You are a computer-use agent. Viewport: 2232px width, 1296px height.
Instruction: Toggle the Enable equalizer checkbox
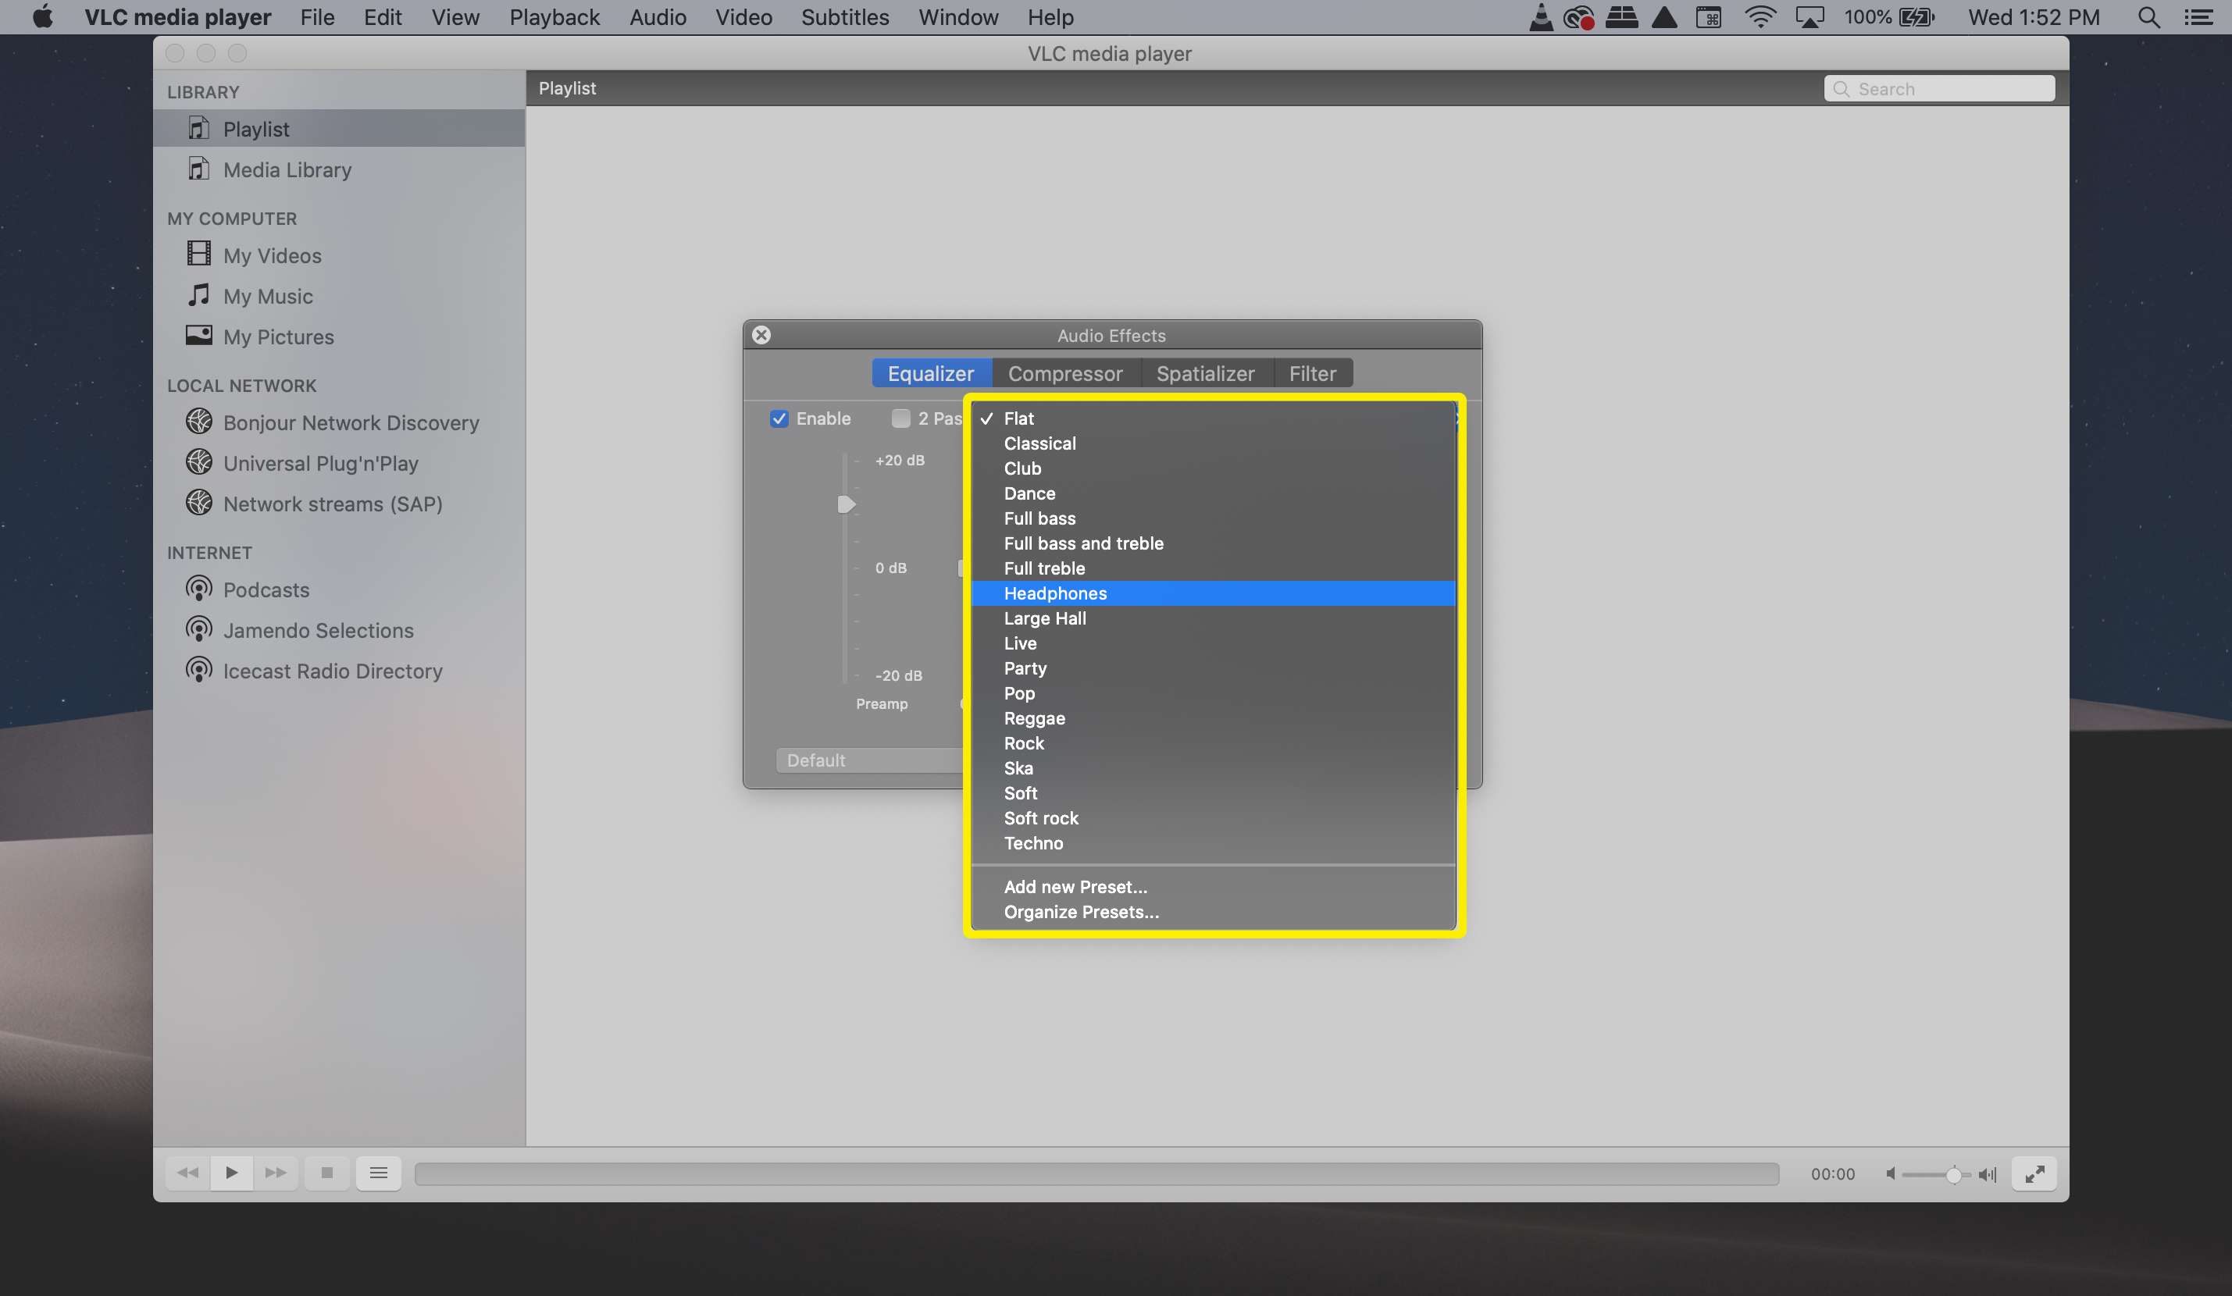777,418
